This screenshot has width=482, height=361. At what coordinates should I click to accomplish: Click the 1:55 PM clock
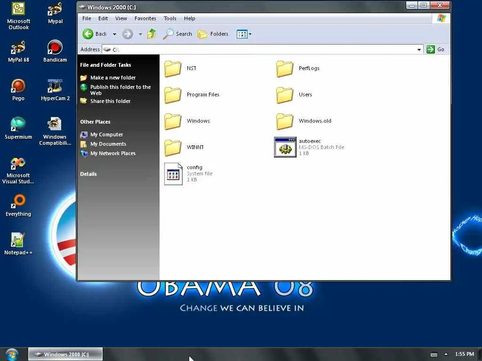coord(465,354)
